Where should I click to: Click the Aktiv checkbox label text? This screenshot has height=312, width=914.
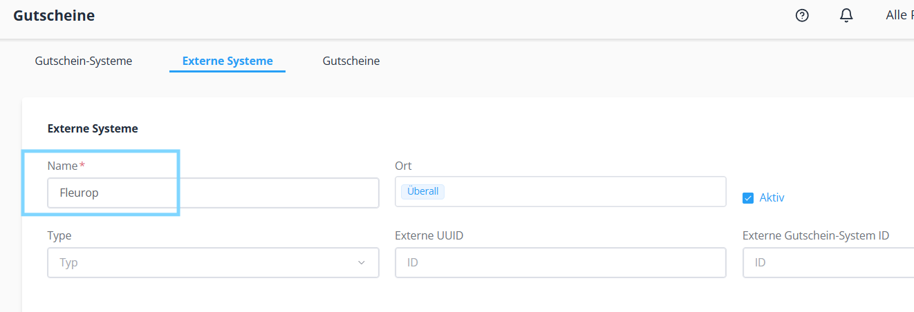click(x=772, y=197)
